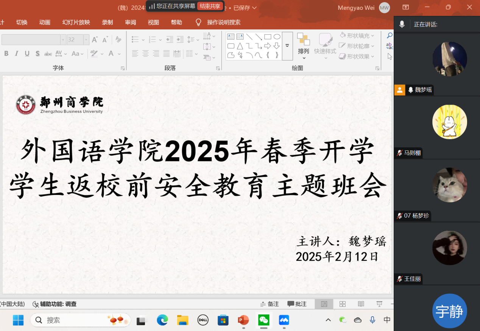This screenshot has height=331, width=480.
Task: Select the oval shape in shapes gallery
Action: pos(277,37)
